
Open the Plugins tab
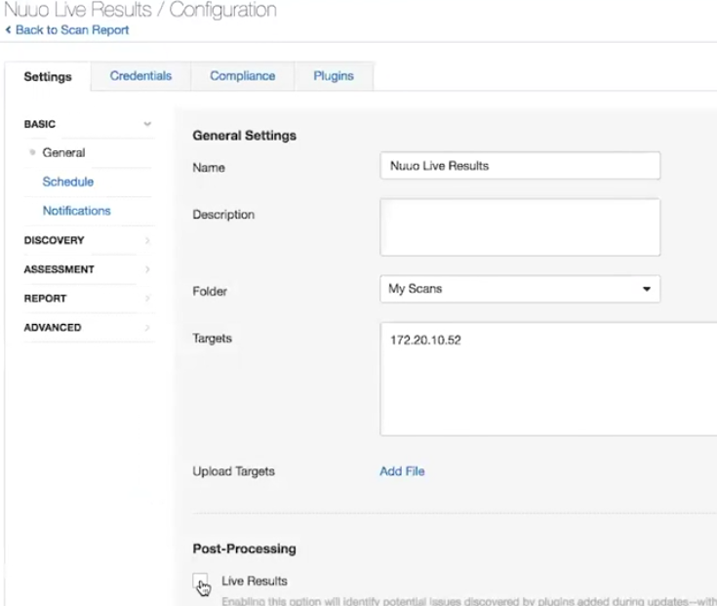[334, 76]
